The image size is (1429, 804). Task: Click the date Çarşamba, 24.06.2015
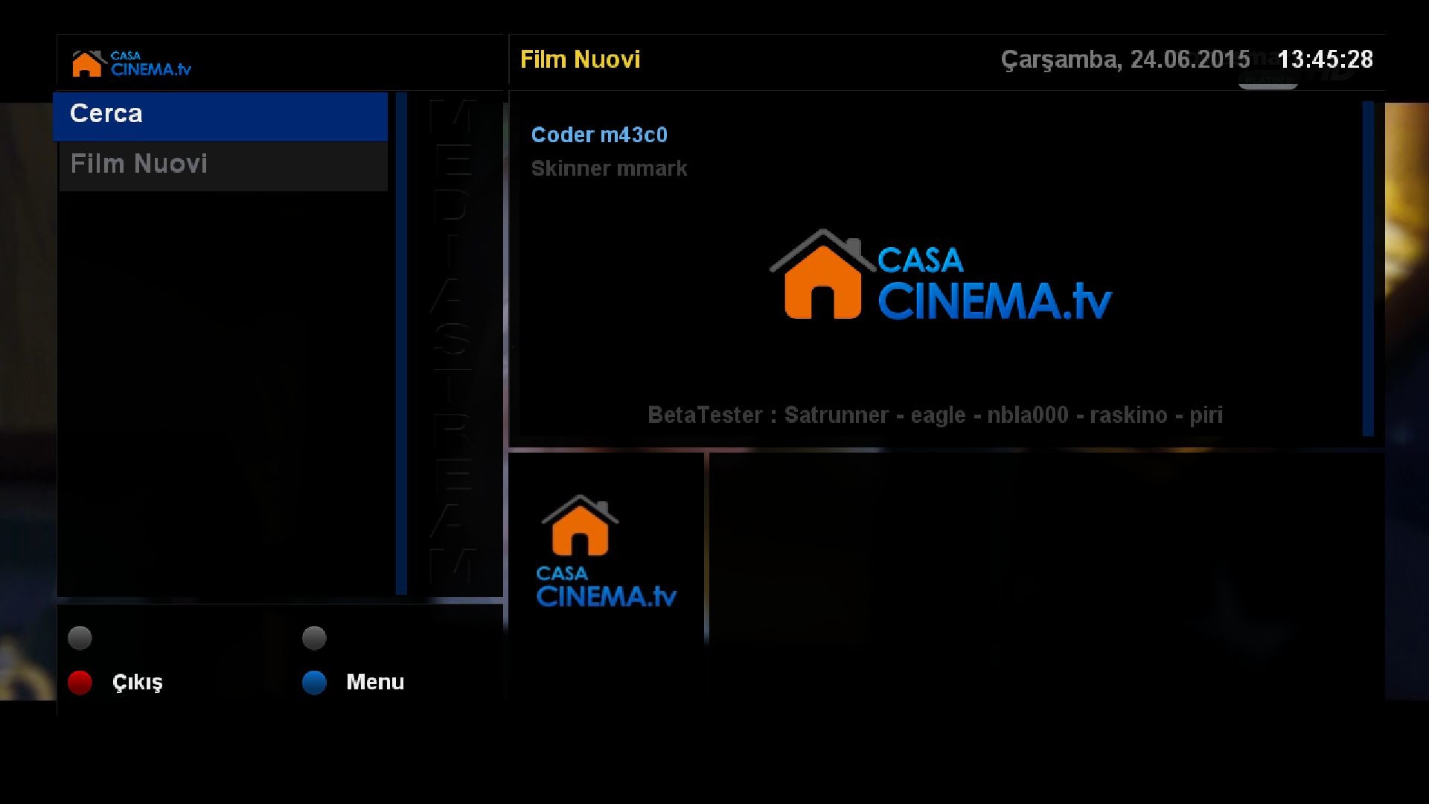click(1125, 60)
